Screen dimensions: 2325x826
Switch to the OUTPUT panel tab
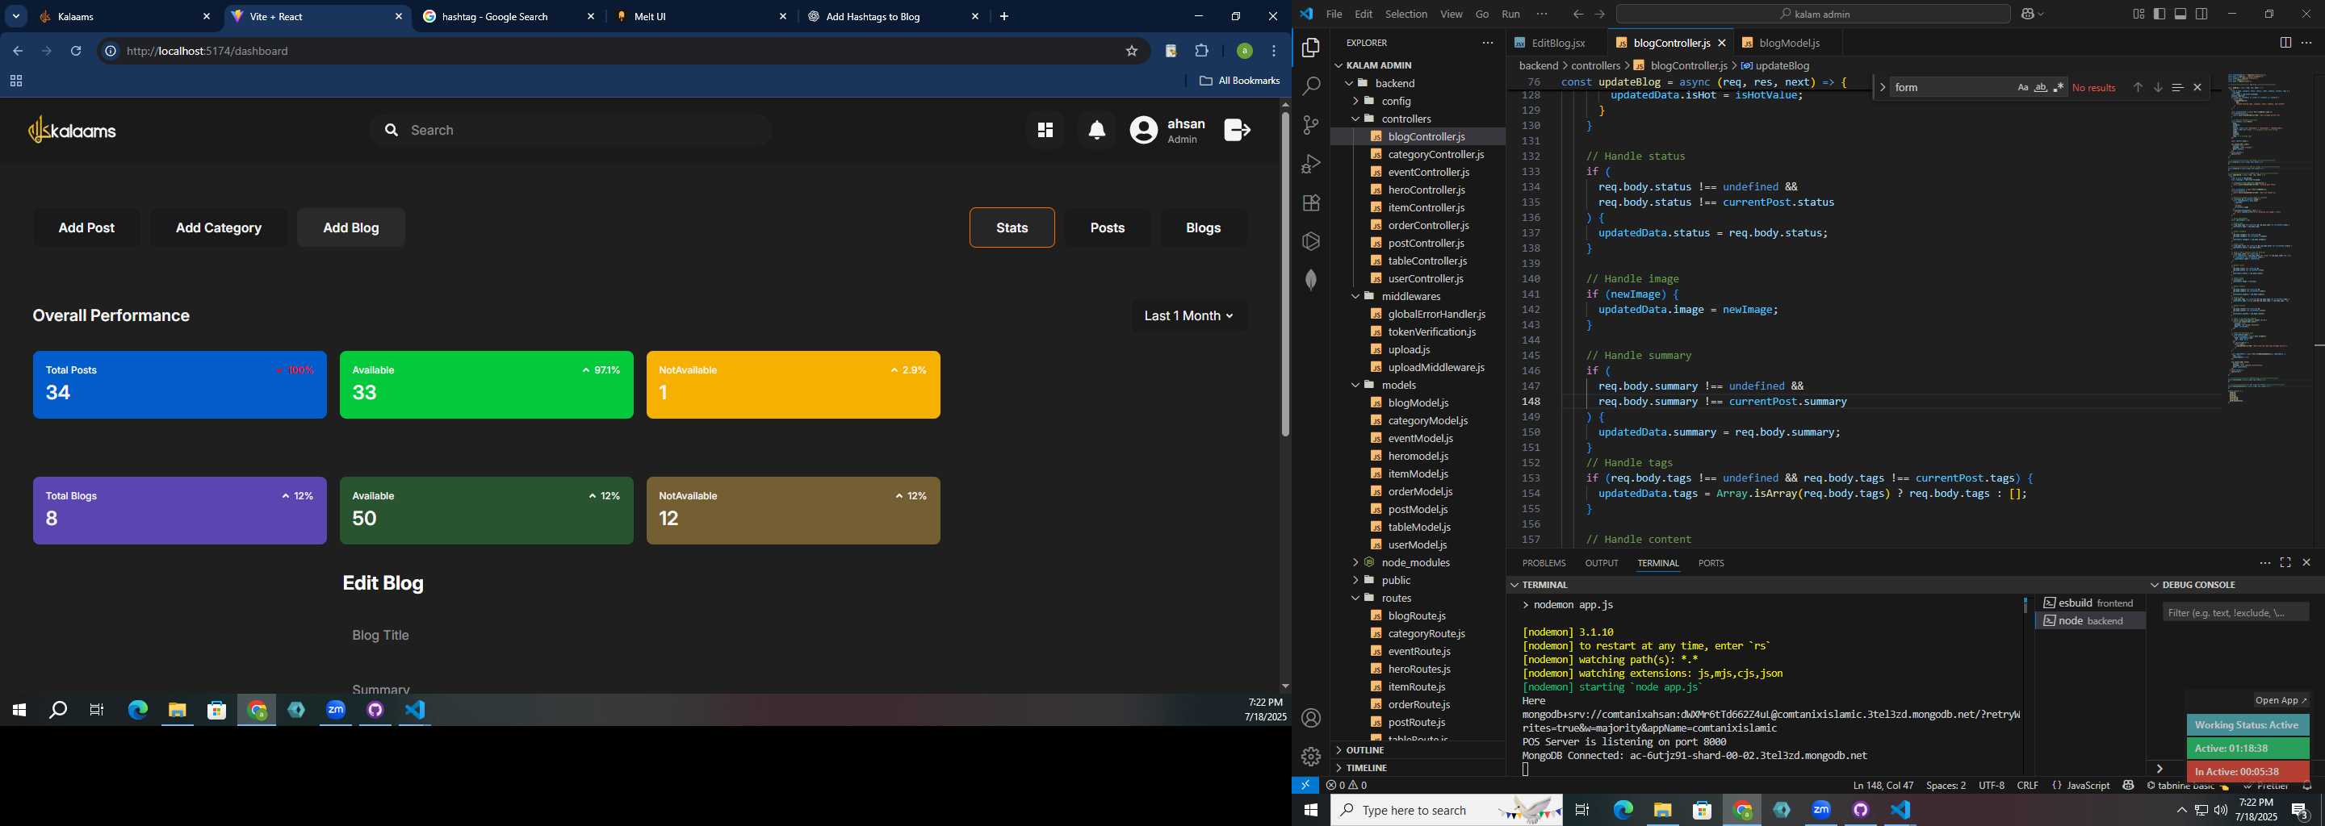(x=1601, y=564)
